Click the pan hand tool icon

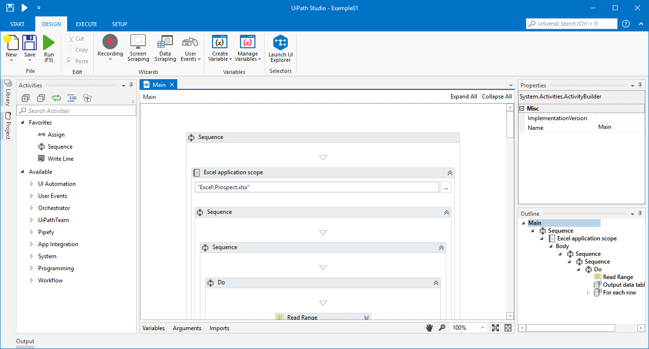[429, 328]
